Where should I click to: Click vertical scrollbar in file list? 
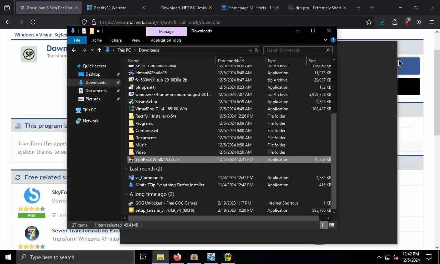(333, 161)
